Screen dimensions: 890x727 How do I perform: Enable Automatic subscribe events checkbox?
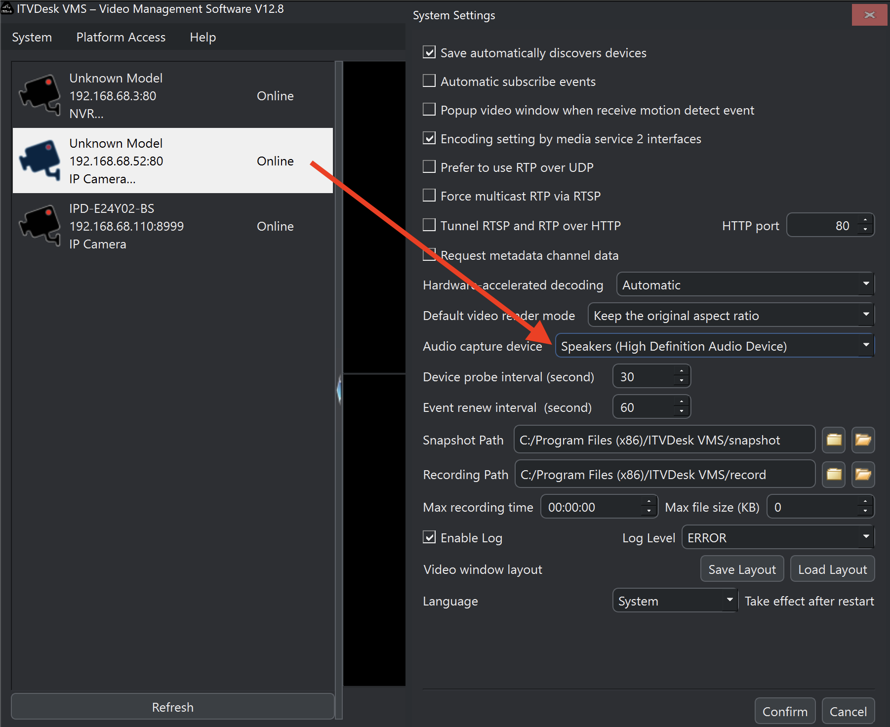pyautogui.click(x=429, y=81)
